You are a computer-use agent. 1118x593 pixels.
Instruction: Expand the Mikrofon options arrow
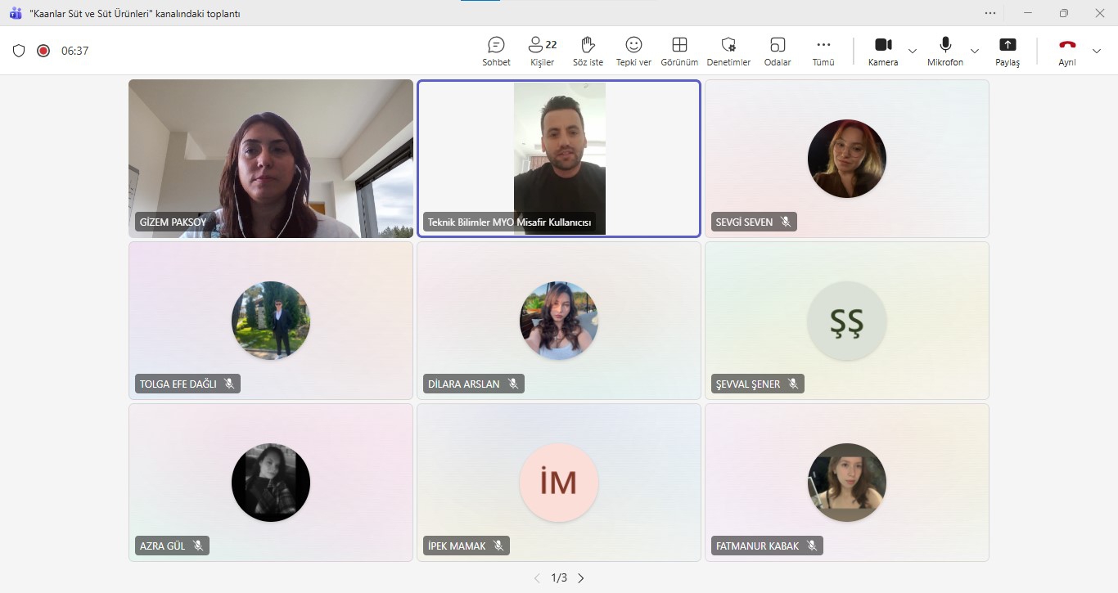point(974,51)
